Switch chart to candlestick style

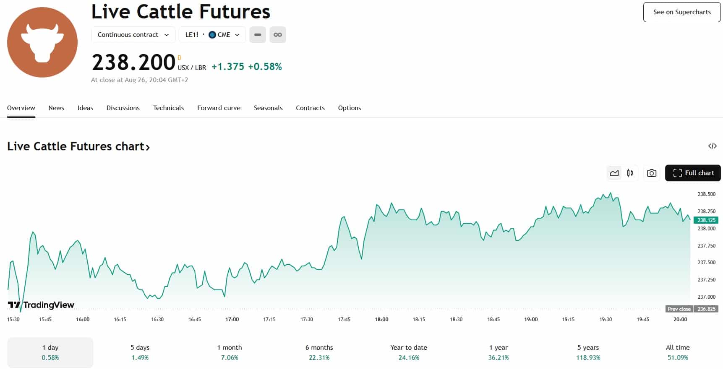point(630,173)
